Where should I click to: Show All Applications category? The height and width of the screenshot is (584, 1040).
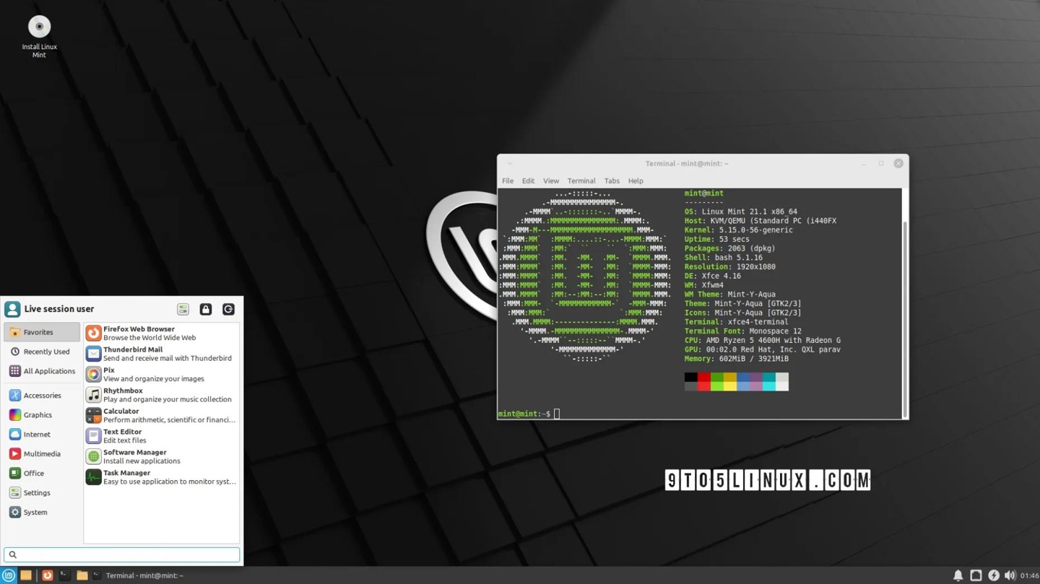42,371
